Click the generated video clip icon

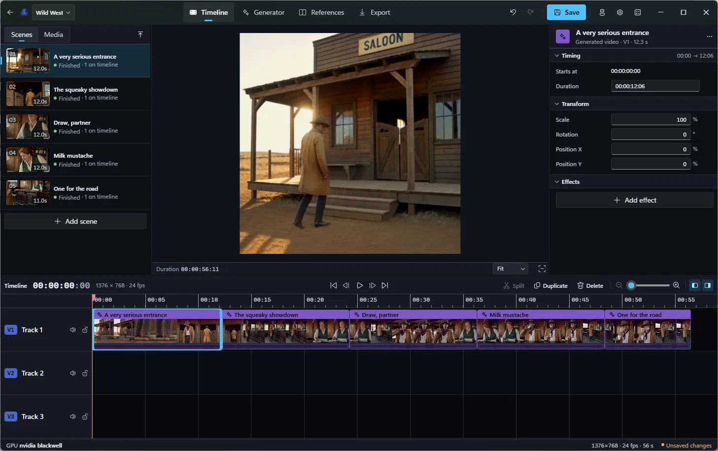(x=563, y=36)
